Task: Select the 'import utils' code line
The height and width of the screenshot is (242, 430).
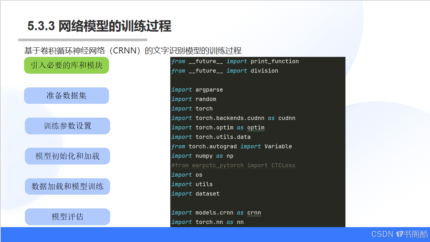Action: 192,184
